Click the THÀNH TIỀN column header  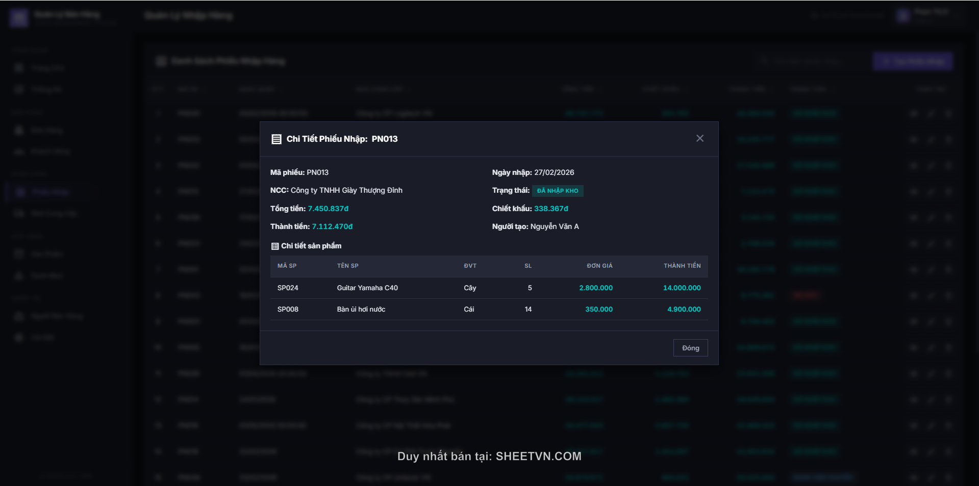682,266
